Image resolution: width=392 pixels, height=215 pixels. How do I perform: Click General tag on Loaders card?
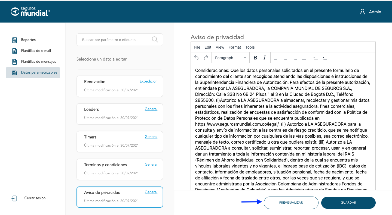(151, 109)
